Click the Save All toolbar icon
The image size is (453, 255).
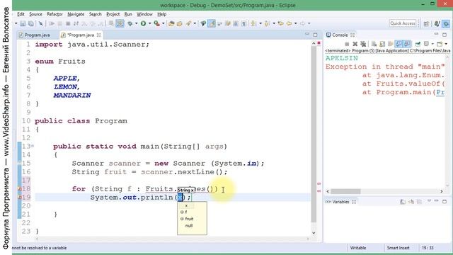click(x=30, y=23)
